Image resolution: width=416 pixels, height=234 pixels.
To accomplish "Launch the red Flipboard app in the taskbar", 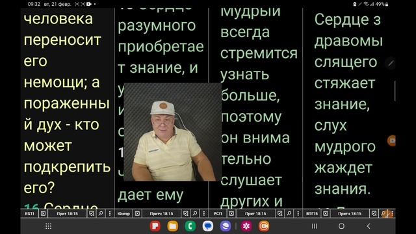I will (x=155, y=226).
